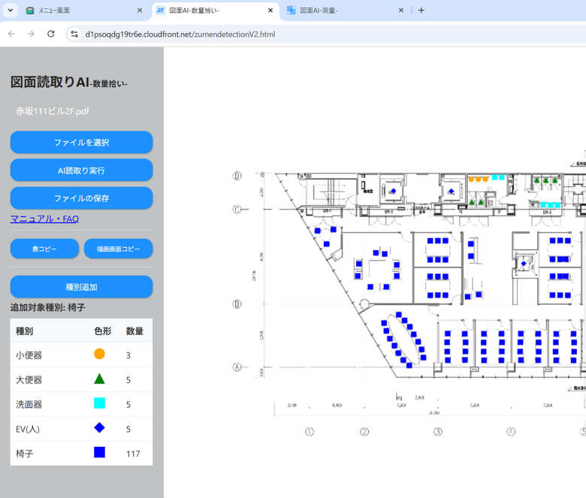Click the ファイルを選択 button
The image size is (586, 498).
tap(81, 143)
